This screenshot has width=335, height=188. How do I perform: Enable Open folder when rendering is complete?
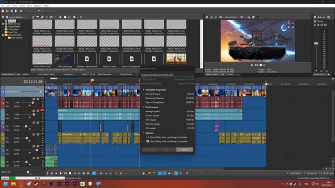148,137
